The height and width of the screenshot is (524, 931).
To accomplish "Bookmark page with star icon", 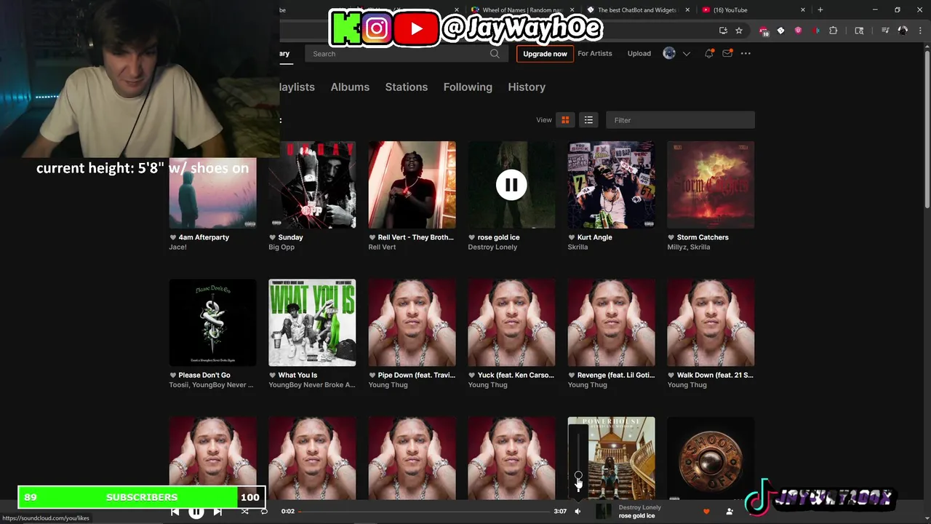I will coord(739,31).
